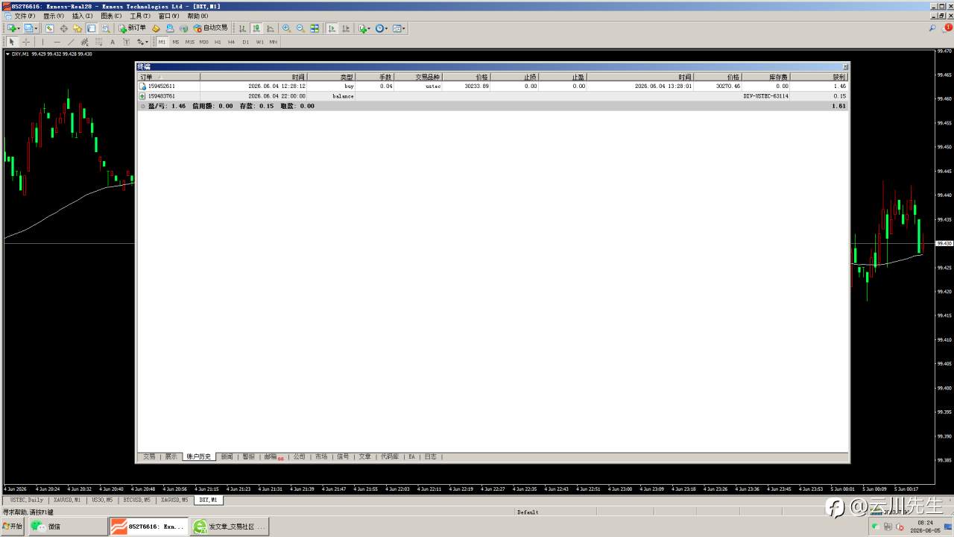This screenshot has width=954, height=537.
Task: Select the crosshair tool
Action: (x=25, y=42)
